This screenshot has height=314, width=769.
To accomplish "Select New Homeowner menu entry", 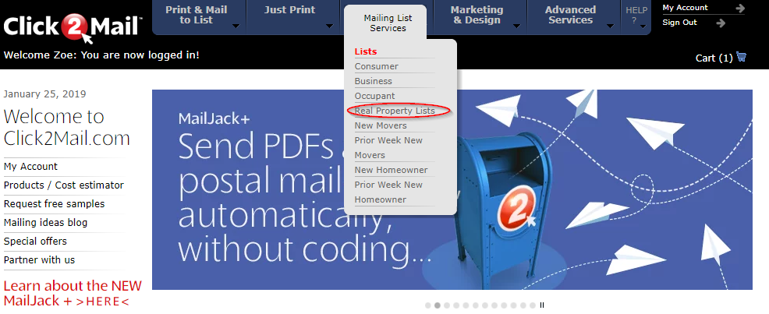I will click(x=391, y=170).
